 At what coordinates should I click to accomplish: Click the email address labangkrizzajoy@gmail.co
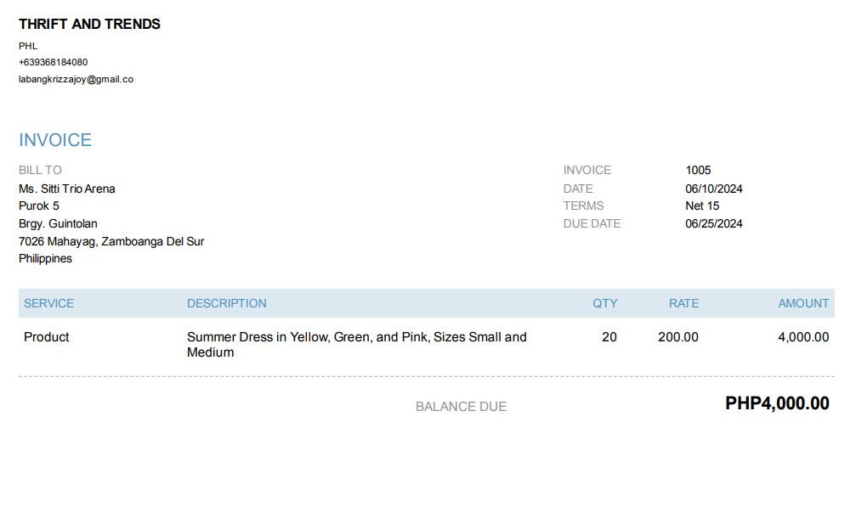76,79
